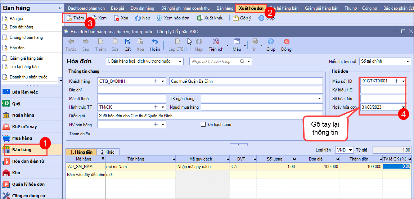Viewport: 414px width, 199px height.
Task: Click the Giúp help icon in invoice toolbar
Action: [270, 42]
